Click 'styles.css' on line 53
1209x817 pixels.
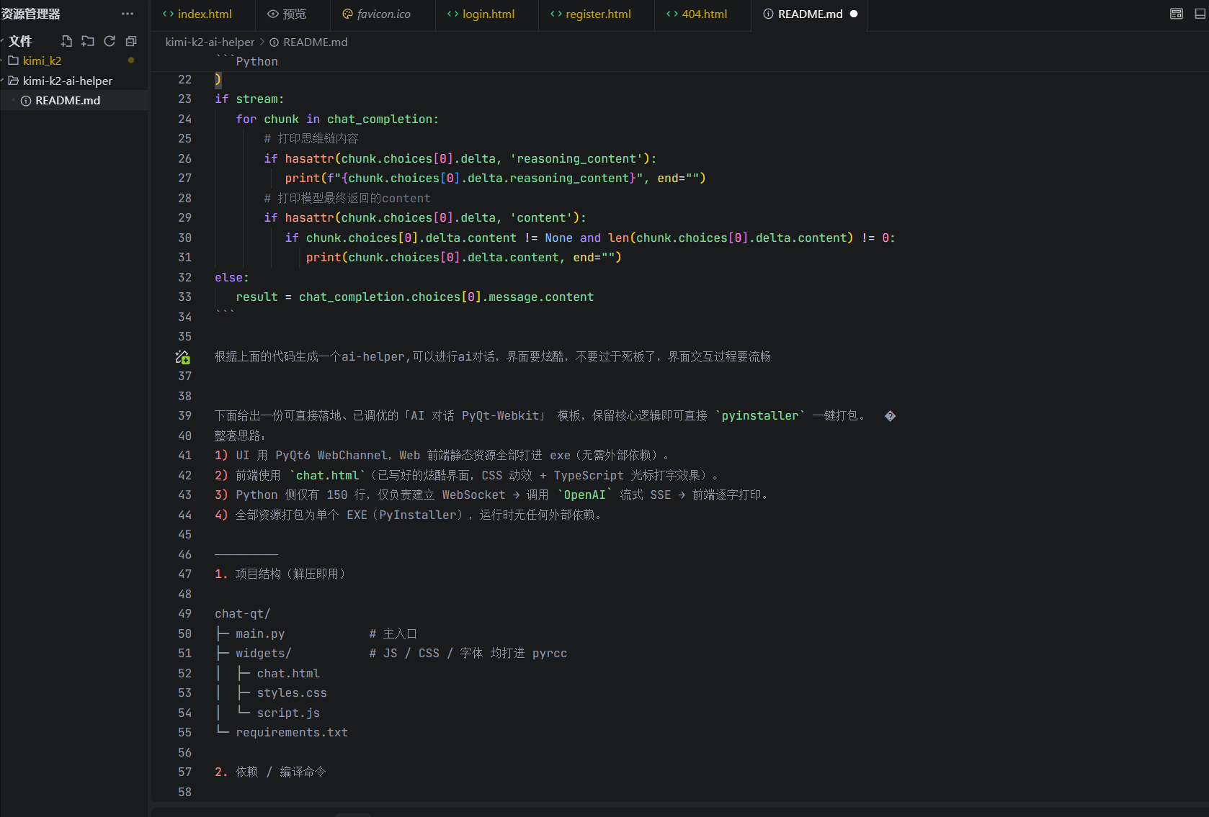click(292, 692)
